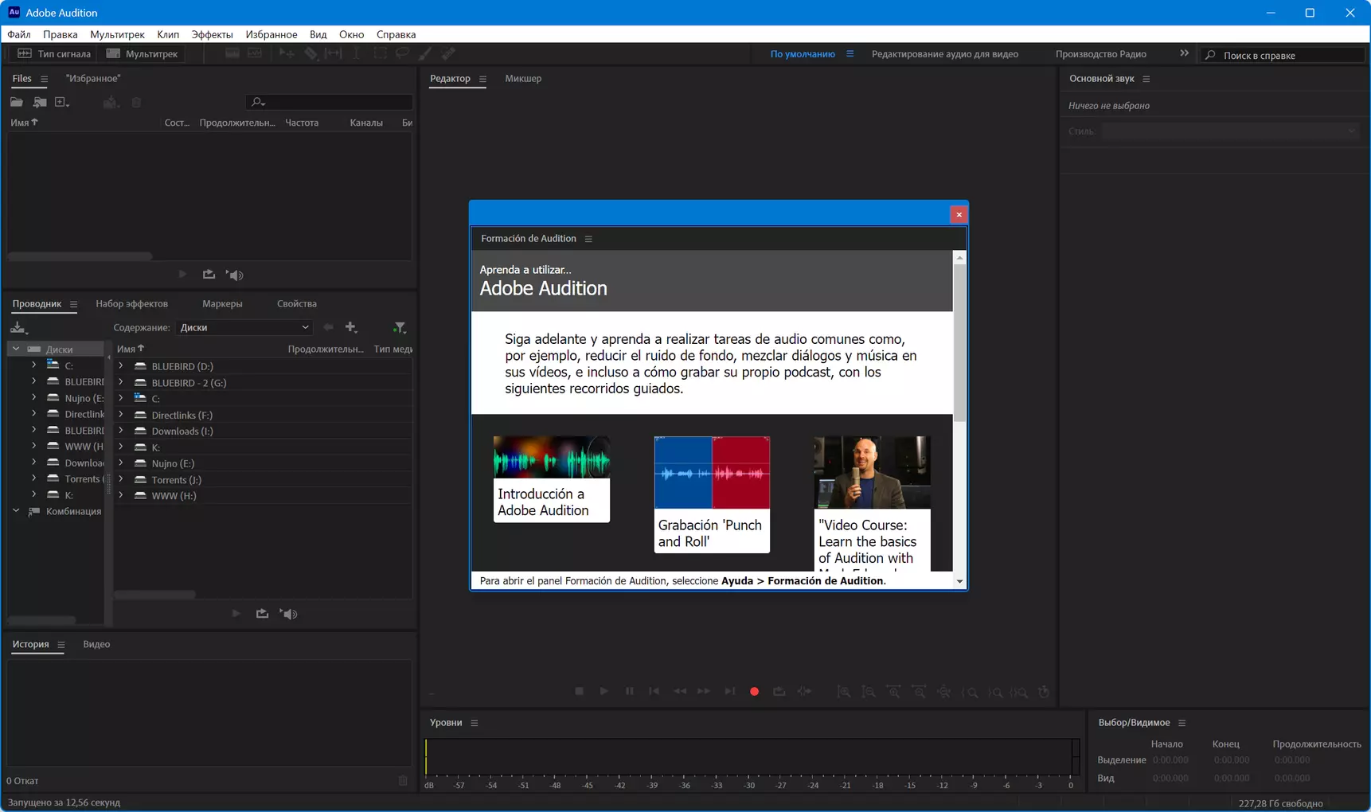This screenshot has width=1371, height=812.
Task: Open the Содержание dropdown showing Диски
Action: 244,327
